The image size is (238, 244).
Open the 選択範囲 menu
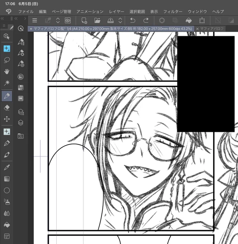point(137,11)
